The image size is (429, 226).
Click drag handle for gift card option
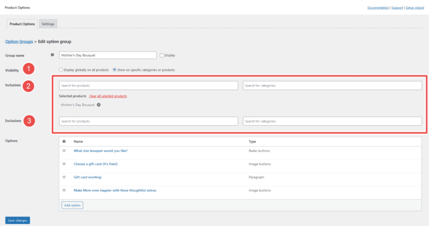64,164
